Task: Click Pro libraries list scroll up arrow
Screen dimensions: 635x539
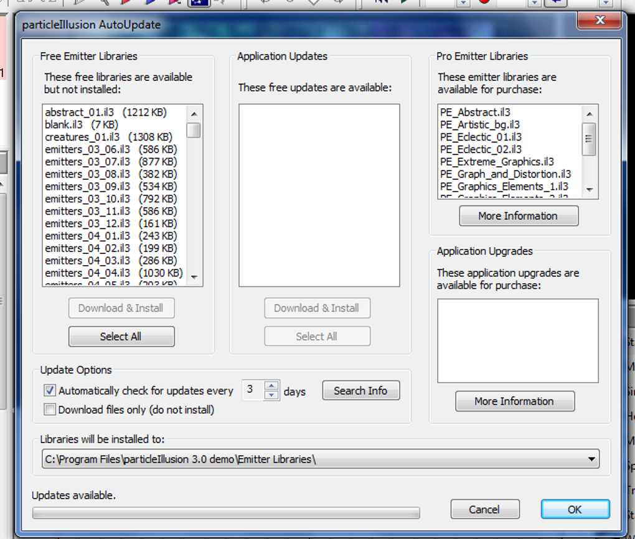Action: (589, 114)
